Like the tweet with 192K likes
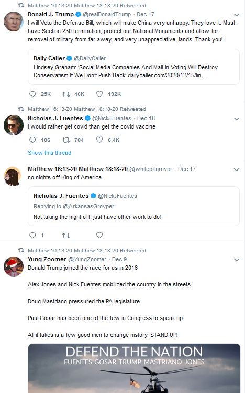Viewport: 245px width, 393px height. pyautogui.click(x=99, y=94)
